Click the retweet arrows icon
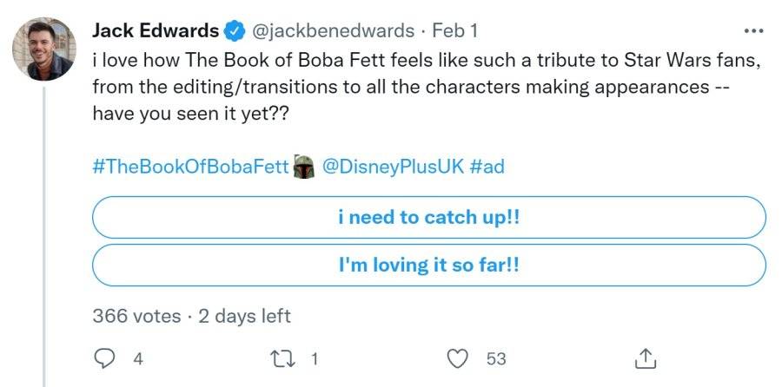The height and width of the screenshot is (387, 782). (x=281, y=358)
